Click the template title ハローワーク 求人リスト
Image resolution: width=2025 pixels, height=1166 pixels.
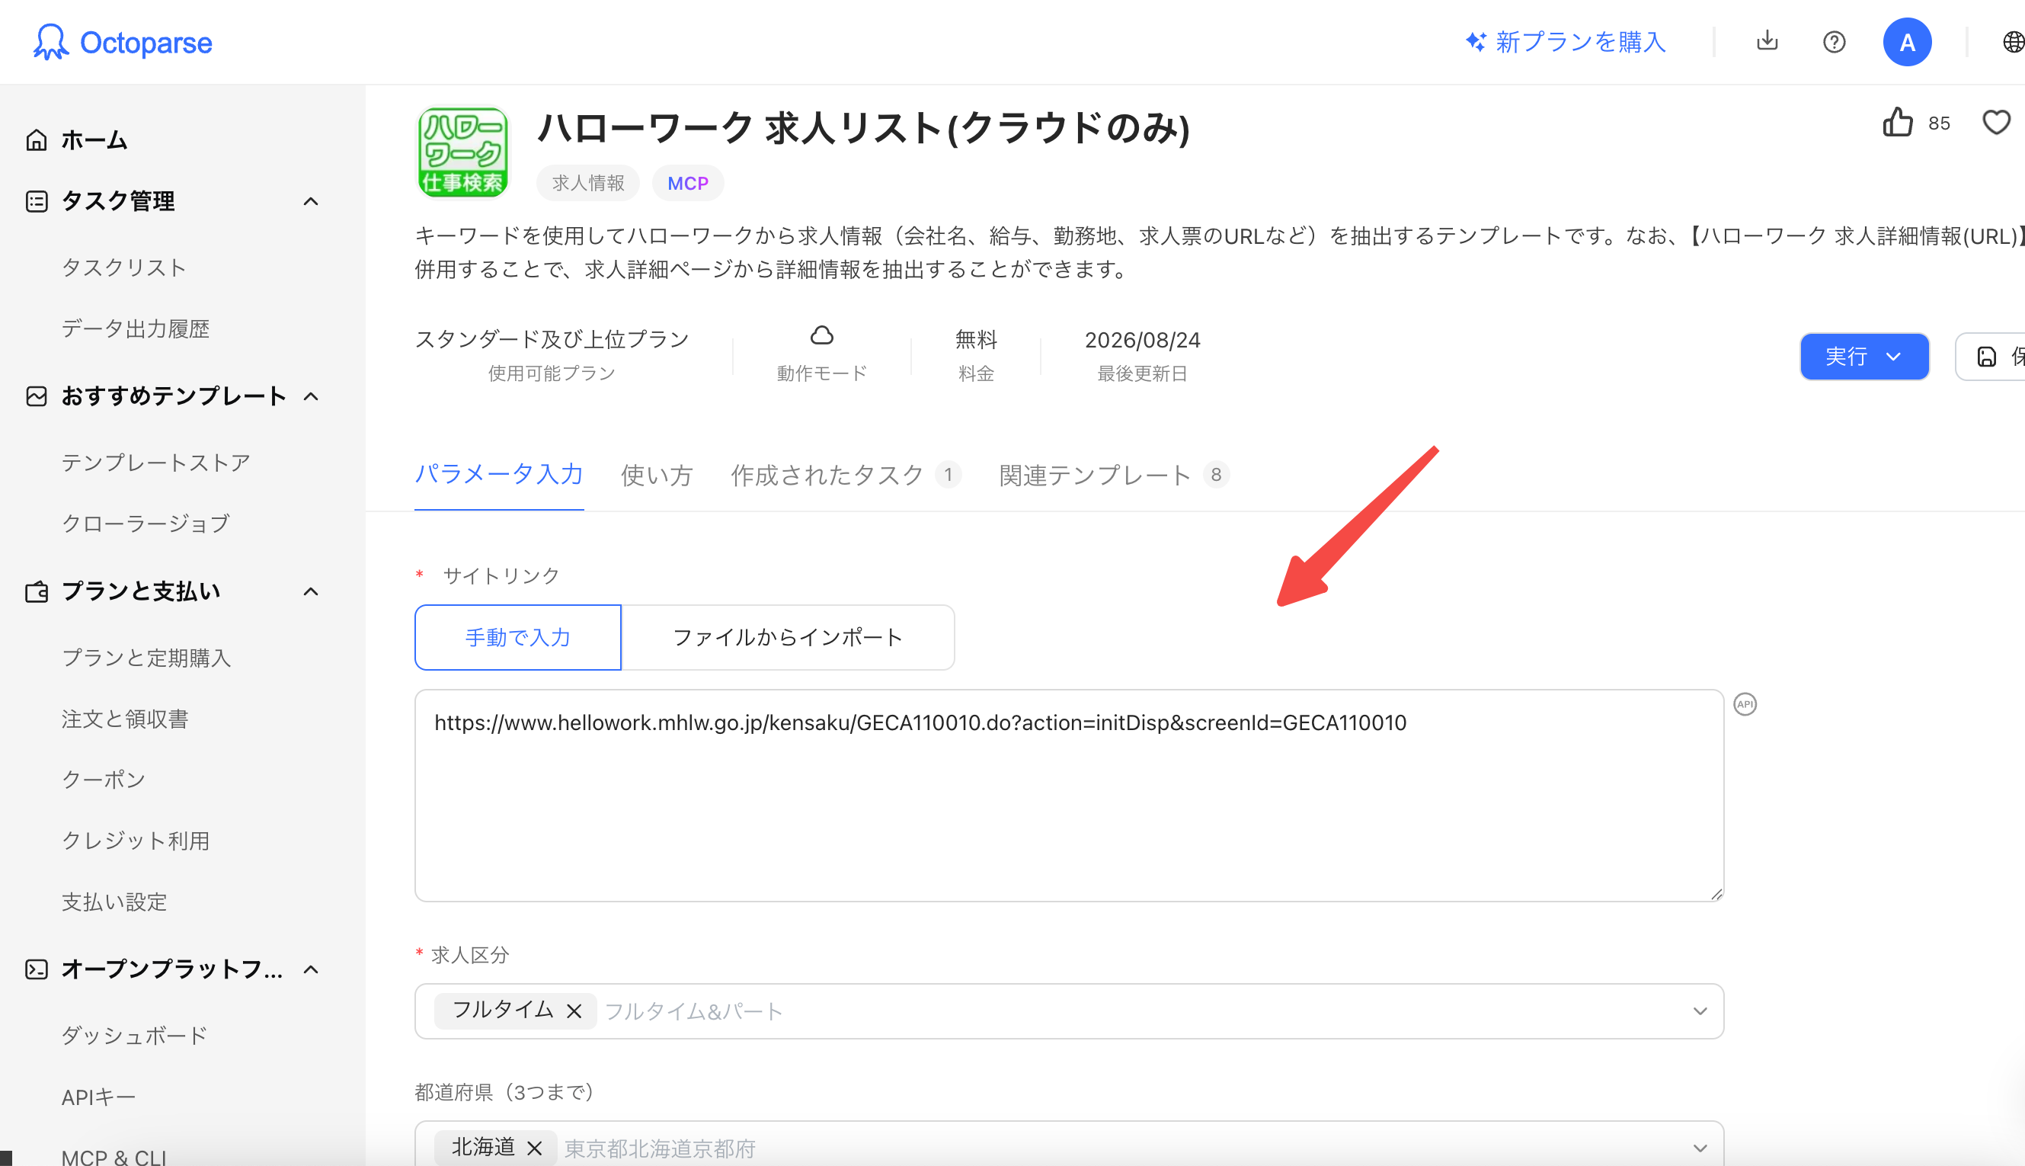864,128
